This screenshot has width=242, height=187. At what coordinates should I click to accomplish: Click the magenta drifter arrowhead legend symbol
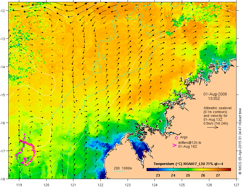[x=174, y=145]
